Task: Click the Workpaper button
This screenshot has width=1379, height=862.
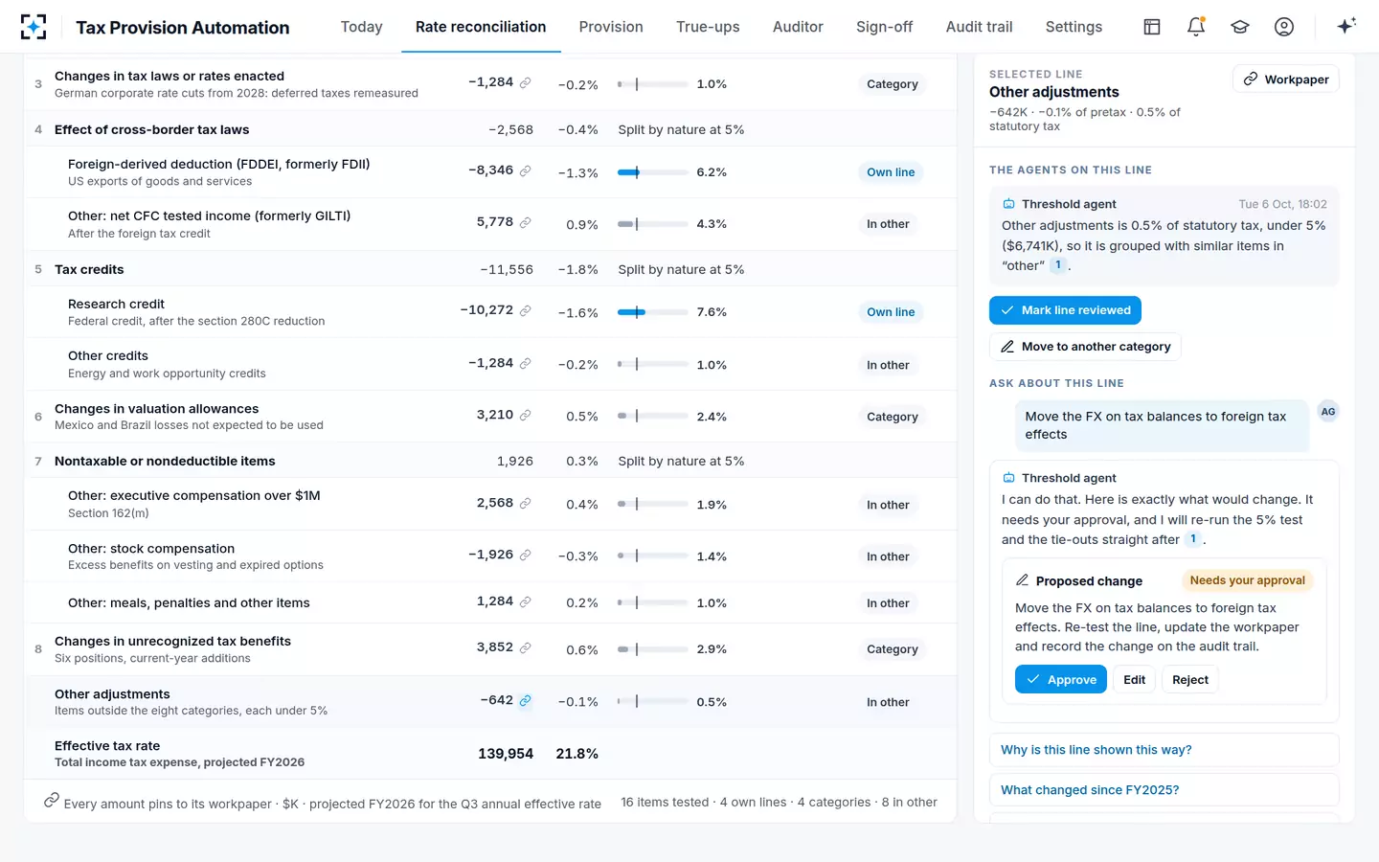Action: [1286, 79]
